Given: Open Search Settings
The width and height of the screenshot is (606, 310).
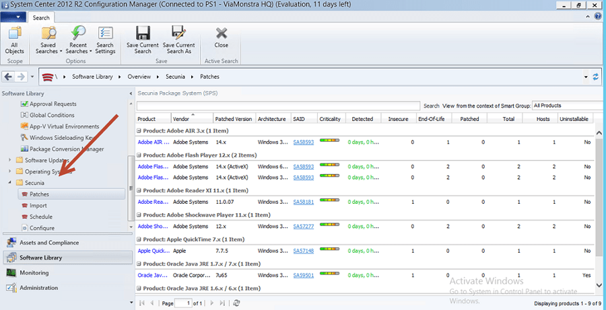Looking at the screenshot, I should click(105, 40).
